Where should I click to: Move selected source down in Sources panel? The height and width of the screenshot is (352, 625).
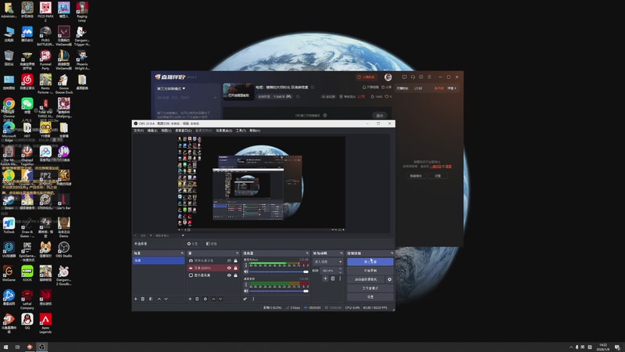pyautogui.click(x=220, y=299)
